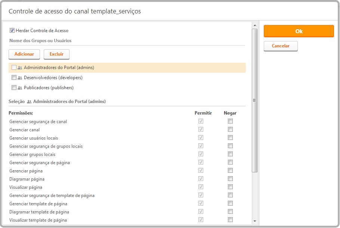Screen dimensions: 340x228
Task: Click the Cancelar button
Action: click(x=281, y=46)
